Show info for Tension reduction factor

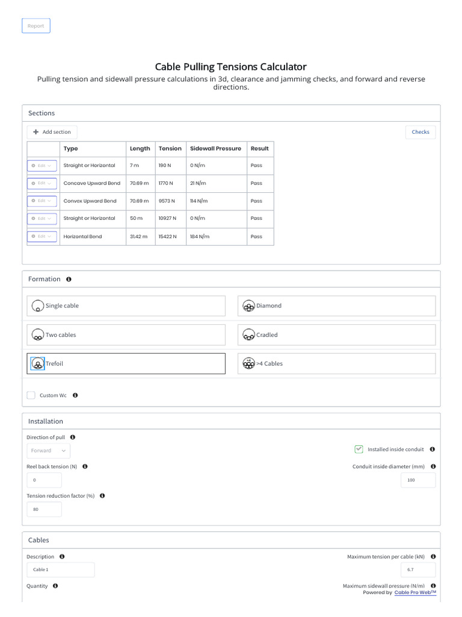click(102, 496)
